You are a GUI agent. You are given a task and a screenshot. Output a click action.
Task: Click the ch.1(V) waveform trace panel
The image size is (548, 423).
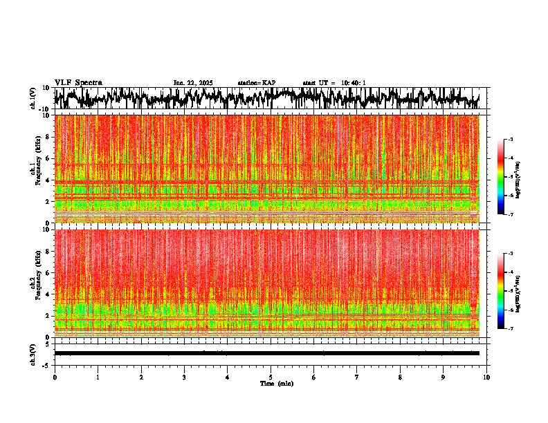(x=271, y=98)
